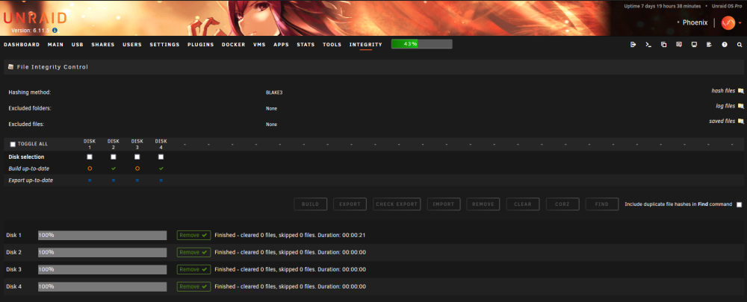Click Remove button for Disk 4 row

(x=193, y=286)
